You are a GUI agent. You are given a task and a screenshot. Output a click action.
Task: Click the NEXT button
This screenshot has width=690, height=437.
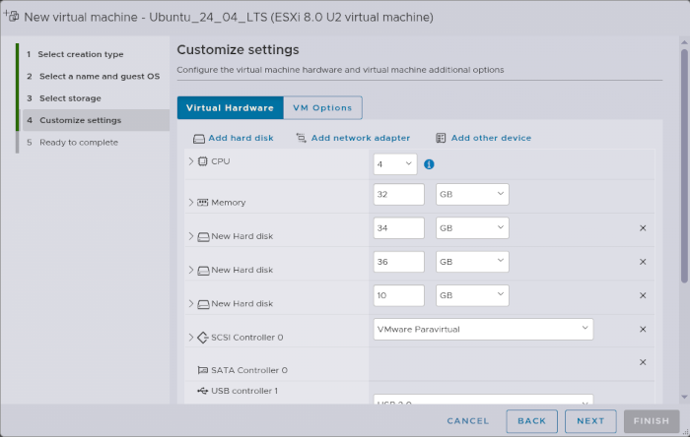[x=590, y=421]
